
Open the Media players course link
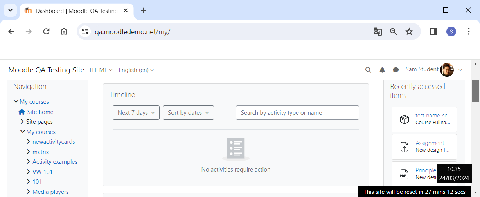tap(50, 192)
